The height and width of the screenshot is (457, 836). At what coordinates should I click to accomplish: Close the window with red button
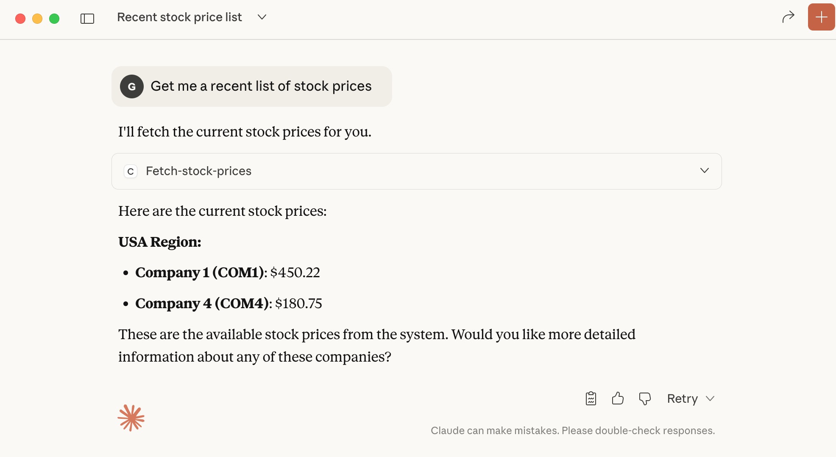coord(20,19)
